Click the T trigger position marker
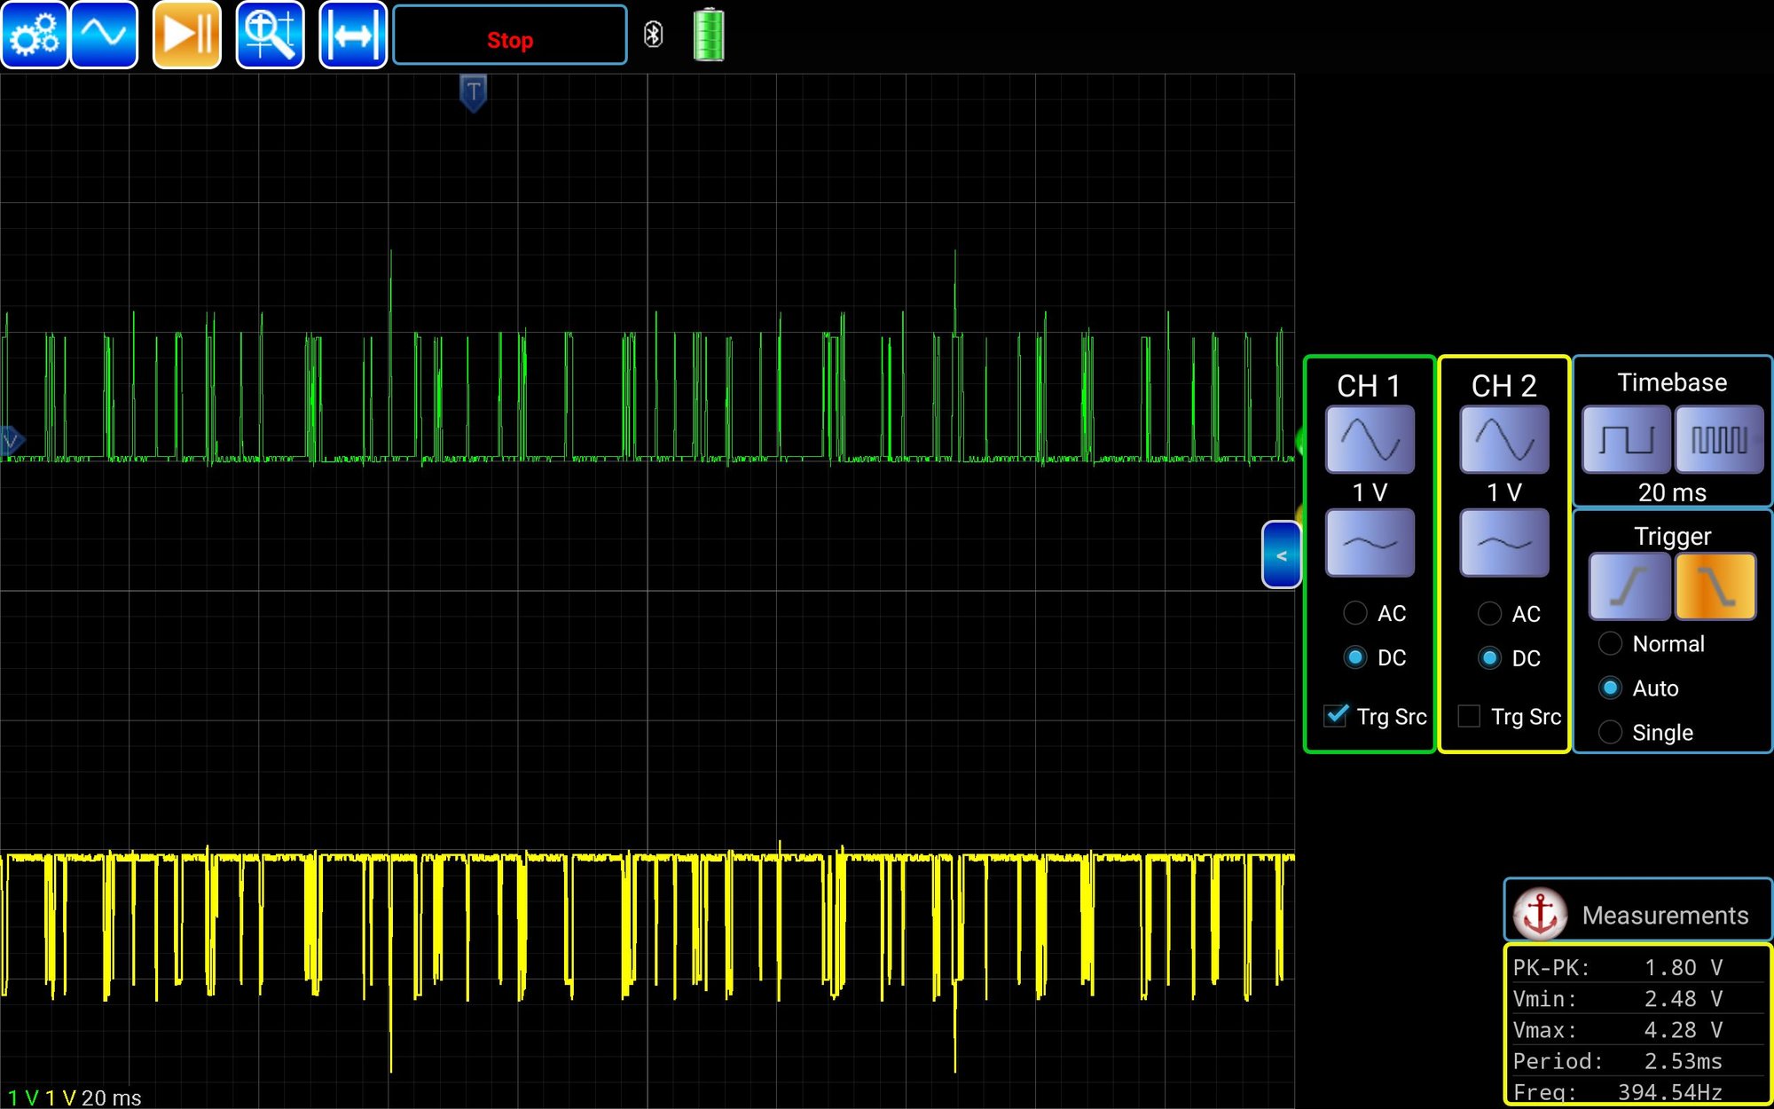This screenshot has height=1109, width=1774. coord(474,92)
